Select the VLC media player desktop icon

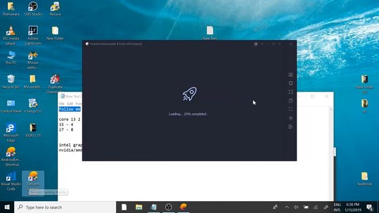pos(11,35)
